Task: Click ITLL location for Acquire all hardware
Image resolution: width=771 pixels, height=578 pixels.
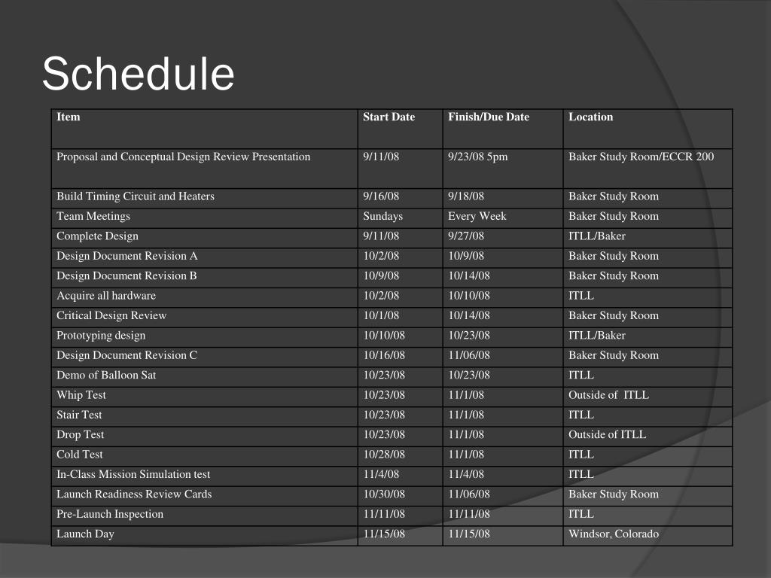Action: [x=581, y=296]
